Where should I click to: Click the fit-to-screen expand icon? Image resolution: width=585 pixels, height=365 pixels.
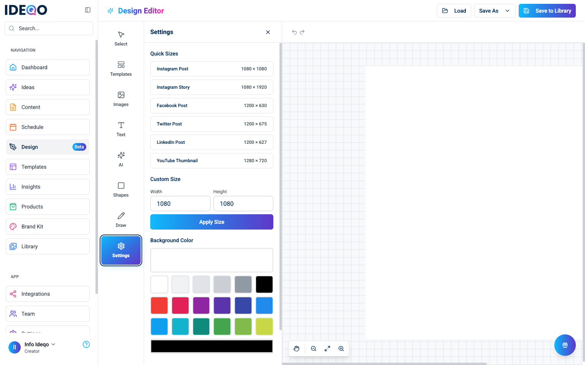[327, 349]
